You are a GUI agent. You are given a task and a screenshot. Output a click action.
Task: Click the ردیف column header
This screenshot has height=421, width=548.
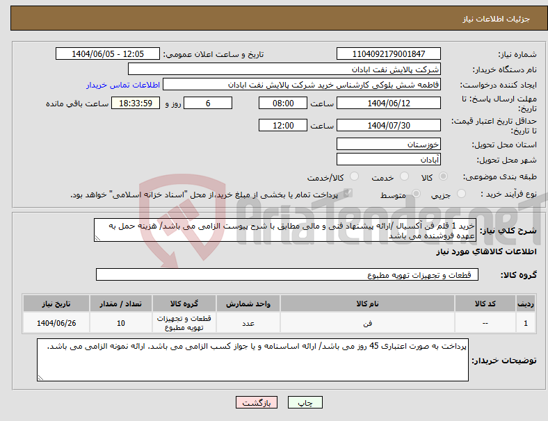525,304
